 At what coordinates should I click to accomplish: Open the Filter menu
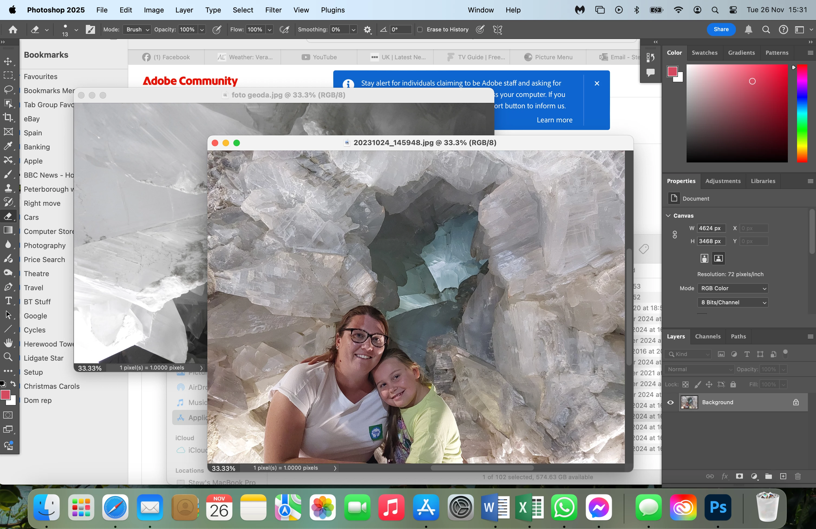tap(273, 10)
